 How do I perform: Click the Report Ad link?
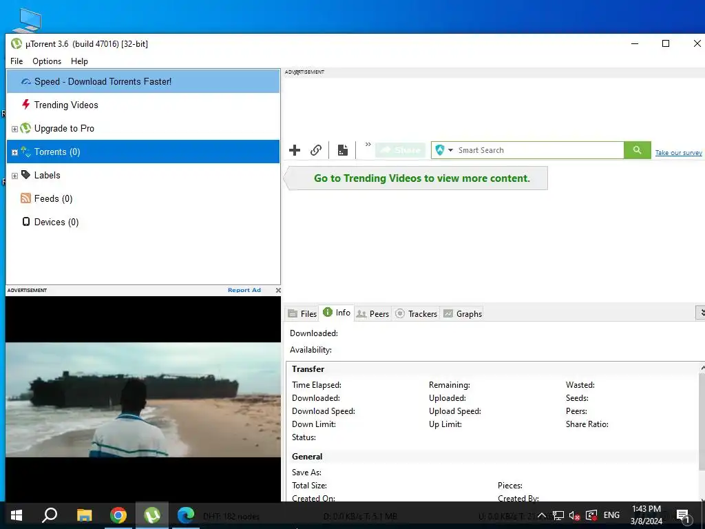tap(244, 290)
